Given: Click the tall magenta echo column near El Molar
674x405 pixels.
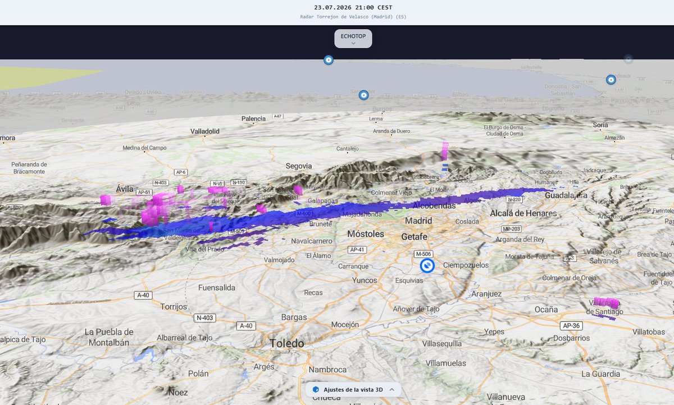Looking at the screenshot, I should (x=445, y=151).
